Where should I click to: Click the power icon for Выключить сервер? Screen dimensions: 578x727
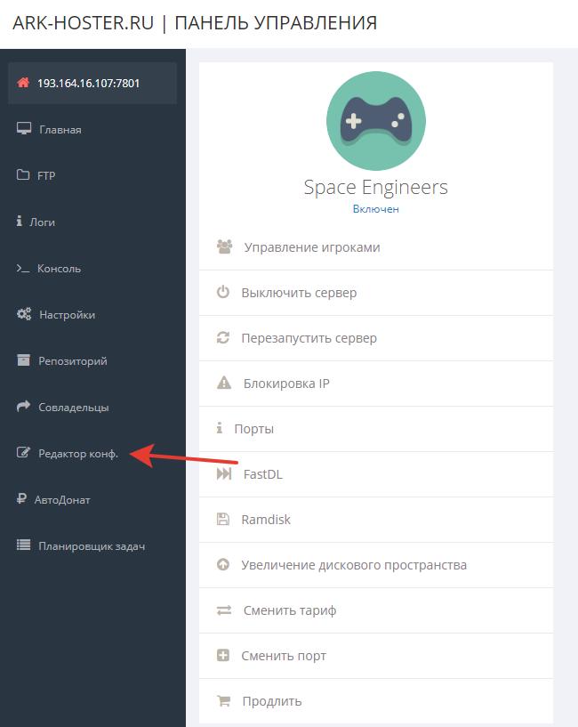coord(223,292)
